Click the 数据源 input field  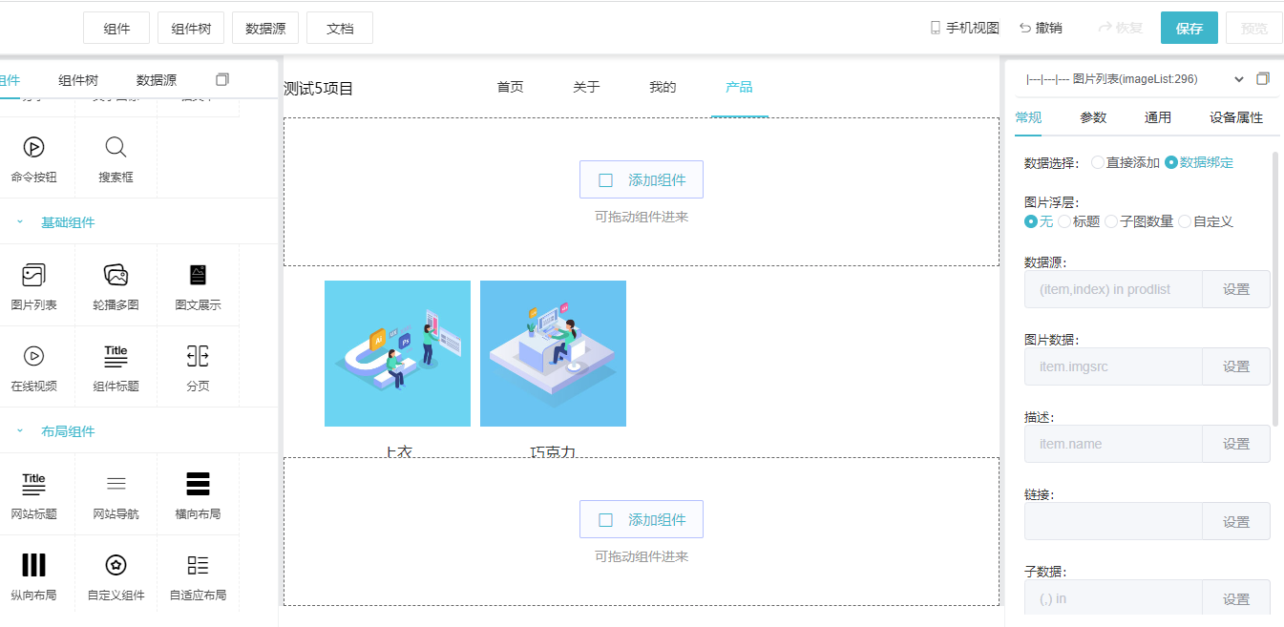tap(1113, 289)
